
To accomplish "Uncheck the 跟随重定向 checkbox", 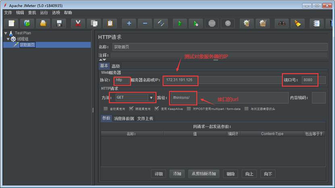I will click(131, 109).
